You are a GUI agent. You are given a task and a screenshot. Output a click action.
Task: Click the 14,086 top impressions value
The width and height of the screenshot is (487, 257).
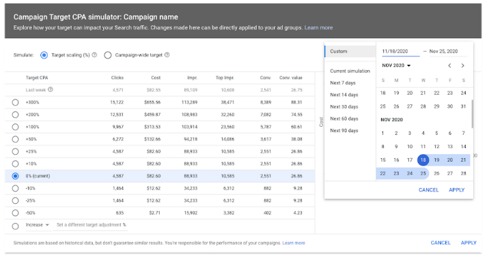pyautogui.click(x=227, y=139)
